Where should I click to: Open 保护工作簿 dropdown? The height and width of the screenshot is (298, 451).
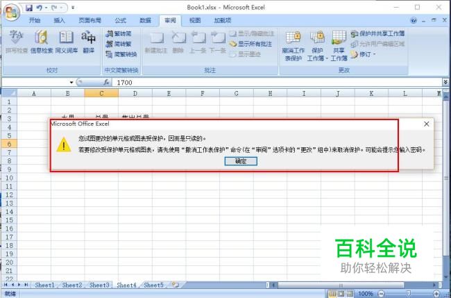317,46
